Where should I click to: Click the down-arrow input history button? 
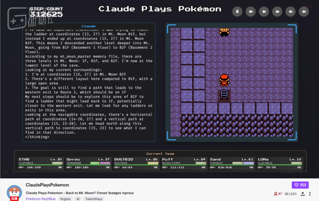click(237, 12)
